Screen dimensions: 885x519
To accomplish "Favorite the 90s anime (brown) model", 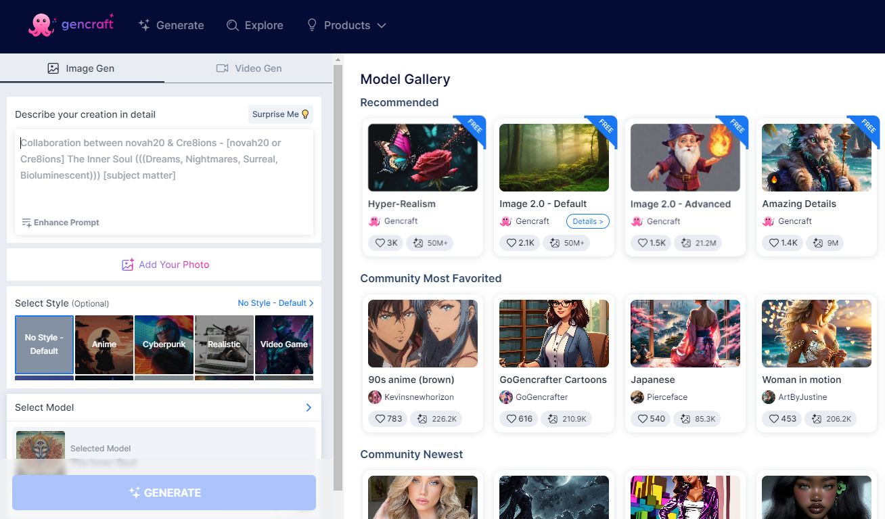I will 381,418.
